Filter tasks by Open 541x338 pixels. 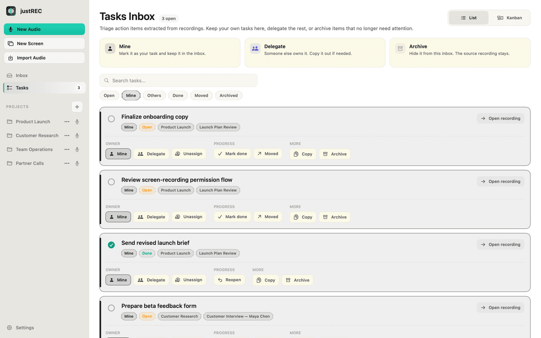(x=109, y=95)
